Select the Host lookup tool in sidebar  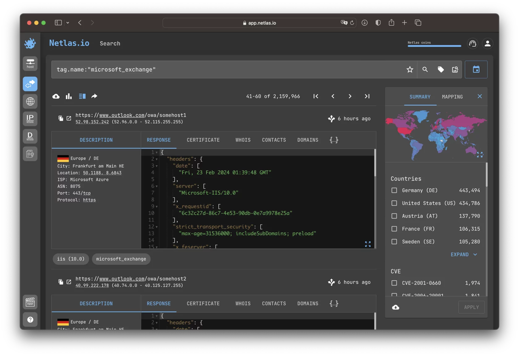(30, 63)
